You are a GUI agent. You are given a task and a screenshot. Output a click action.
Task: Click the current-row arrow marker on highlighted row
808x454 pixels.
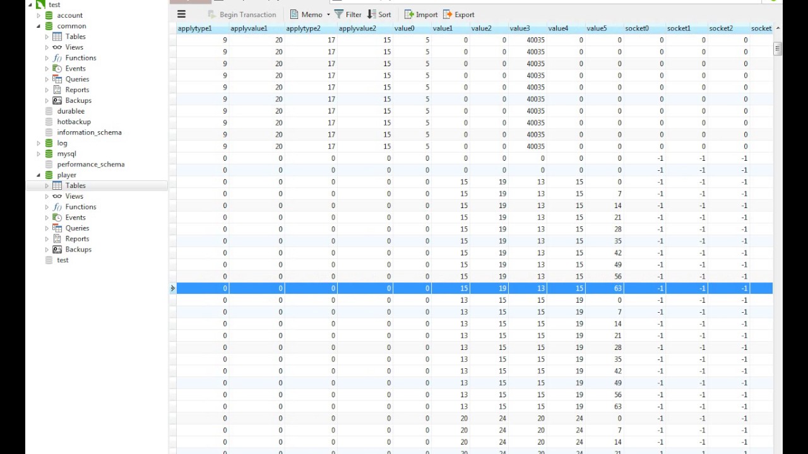coord(172,288)
